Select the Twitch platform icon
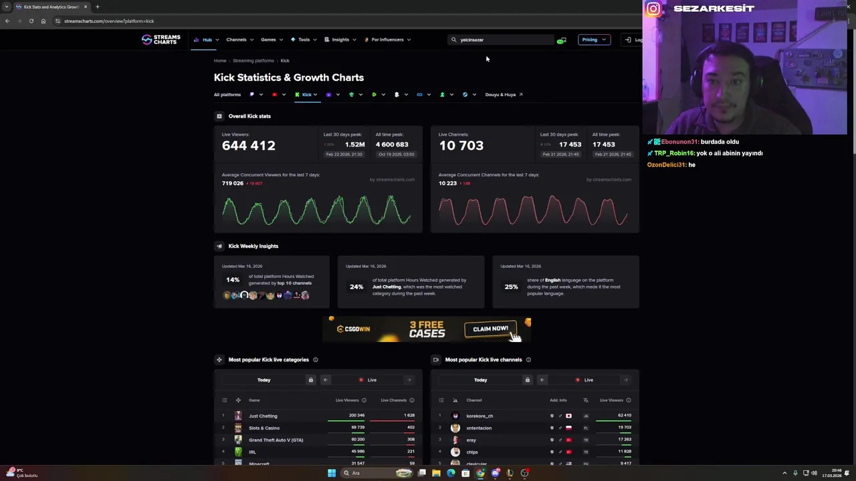 coord(252,94)
